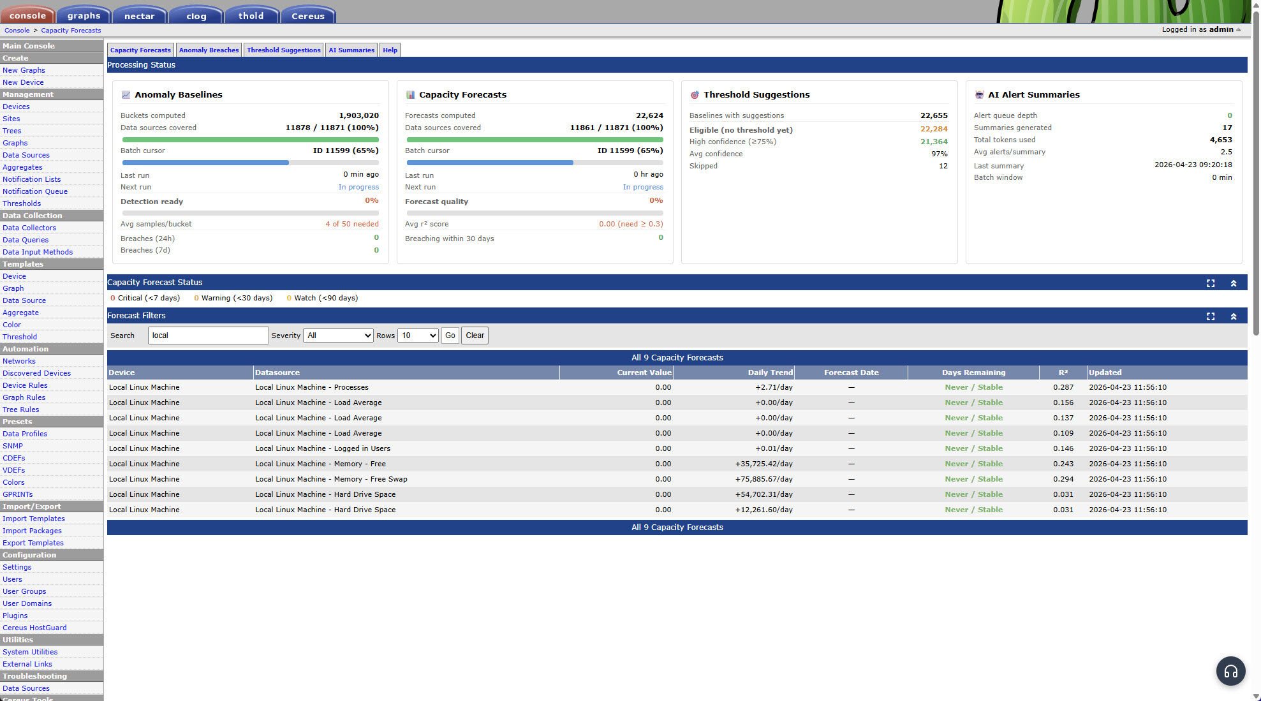Click the Threshold Suggestions target icon
The width and height of the screenshot is (1261, 701).
click(x=695, y=94)
